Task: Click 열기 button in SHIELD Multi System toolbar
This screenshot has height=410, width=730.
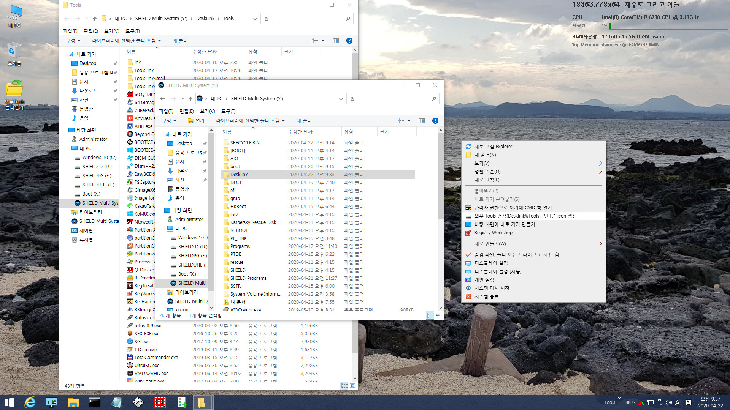Action: tap(196, 121)
